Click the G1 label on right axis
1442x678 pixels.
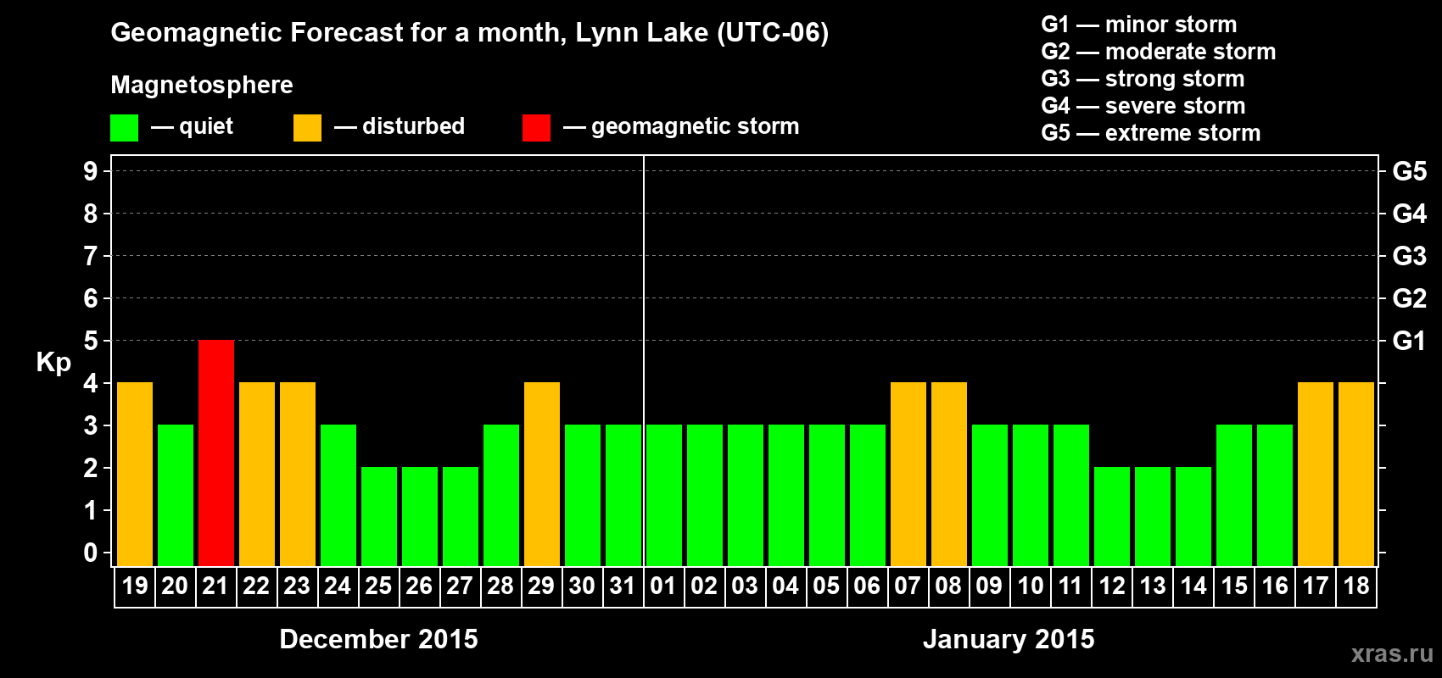coord(1410,341)
